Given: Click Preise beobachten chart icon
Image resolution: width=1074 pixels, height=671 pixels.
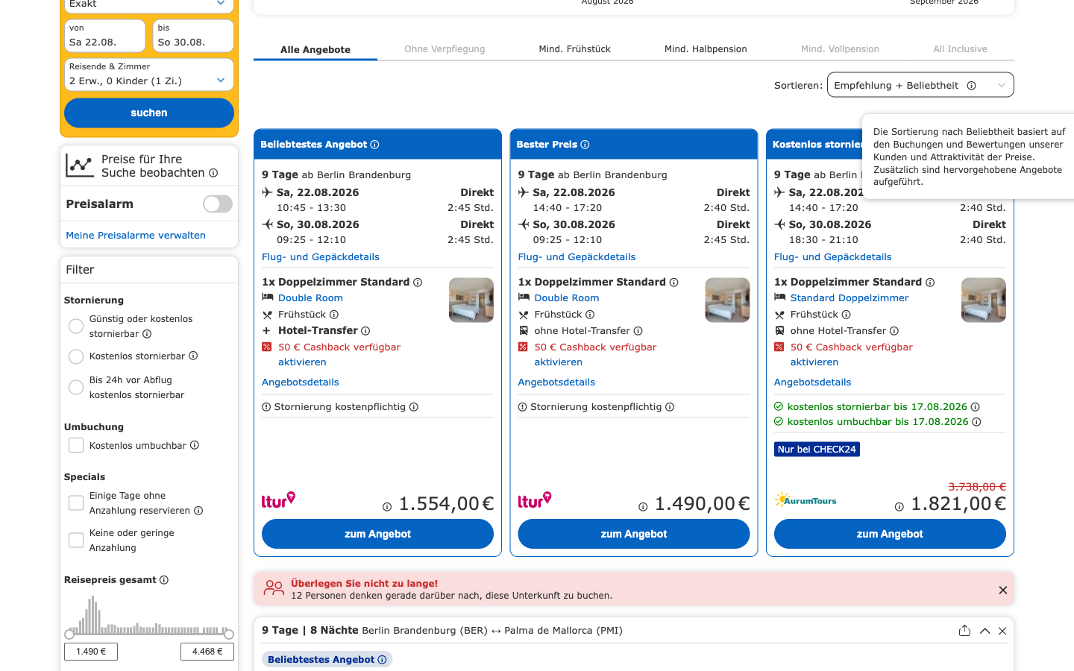Looking at the screenshot, I should pyautogui.click(x=80, y=166).
